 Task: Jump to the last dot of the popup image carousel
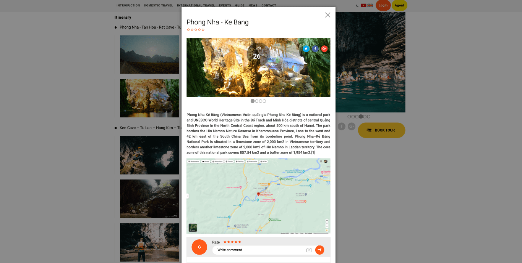click(264, 101)
